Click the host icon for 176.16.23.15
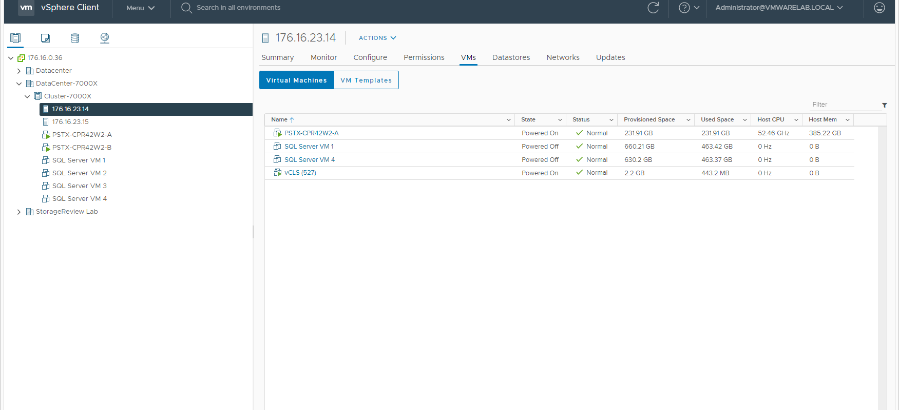The image size is (899, 410). [x=46, y=122]
